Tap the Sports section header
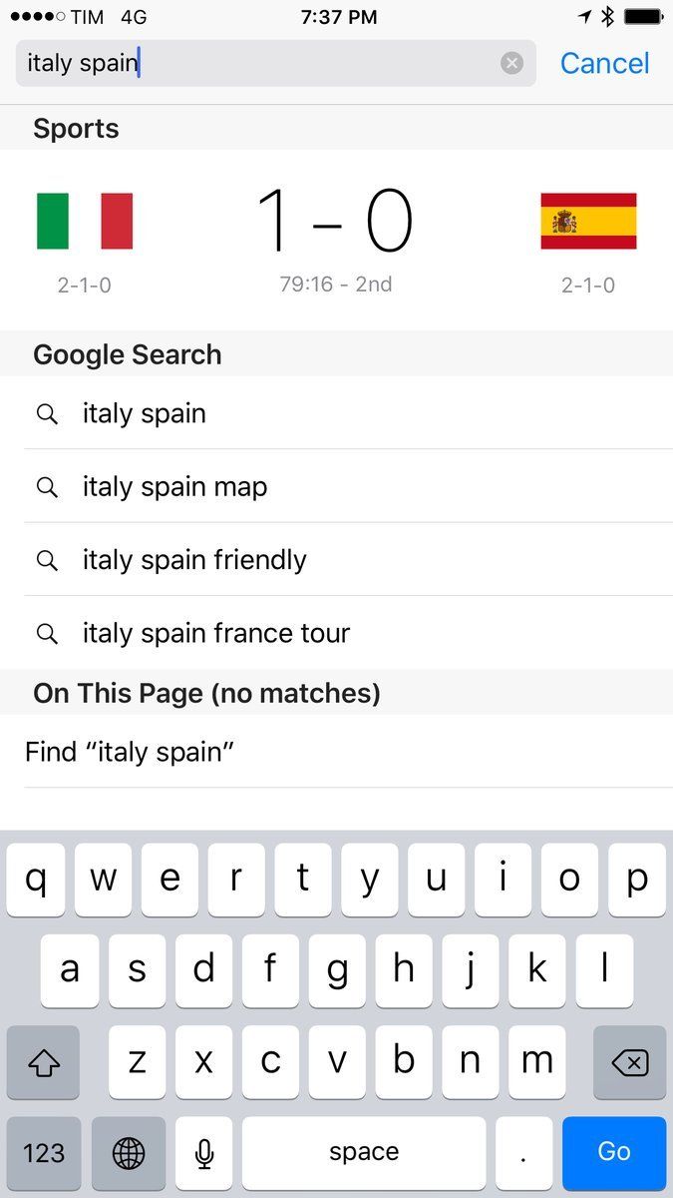673x1198 pixels. (x=76, y=128)
